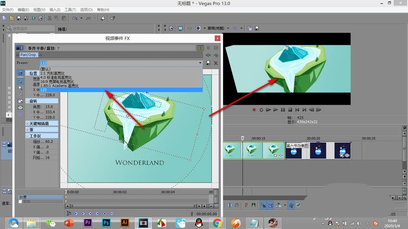Collapse the 工作区 property group
This screenshot has height=229, width=408.
(x=27, y=136)
